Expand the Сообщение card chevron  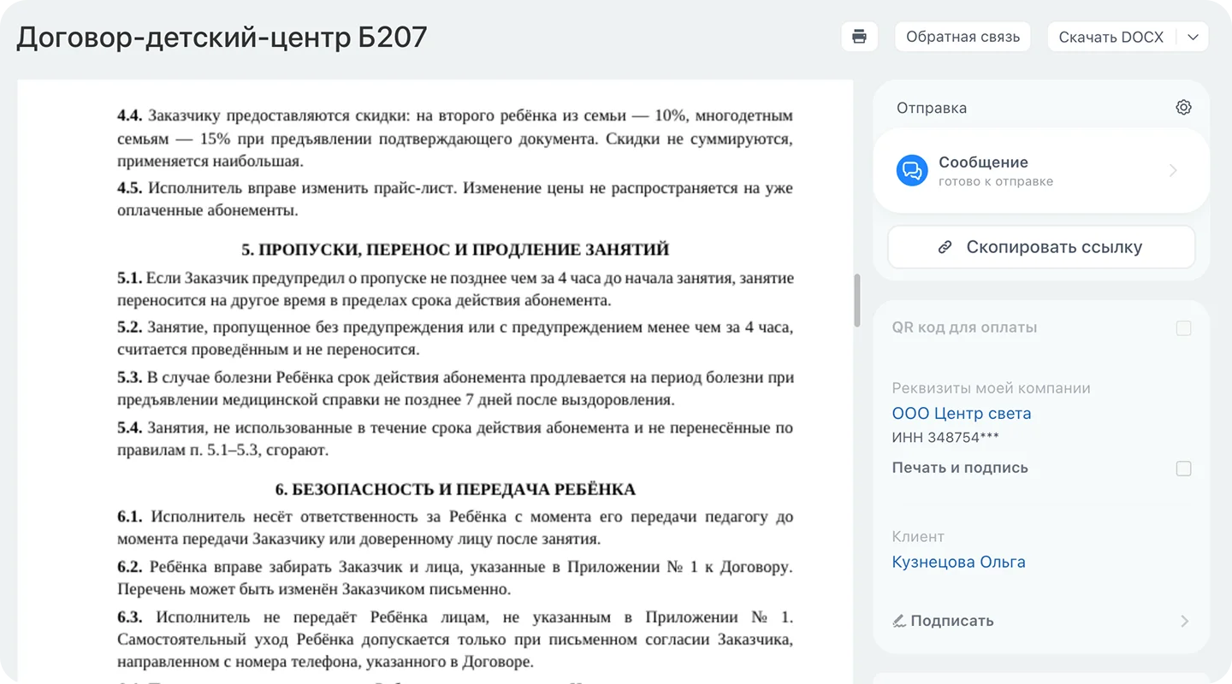click(x=1173, y=170)
